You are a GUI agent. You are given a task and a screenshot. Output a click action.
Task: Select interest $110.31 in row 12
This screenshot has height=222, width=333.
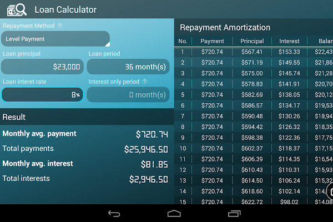[x=289, y=170]
